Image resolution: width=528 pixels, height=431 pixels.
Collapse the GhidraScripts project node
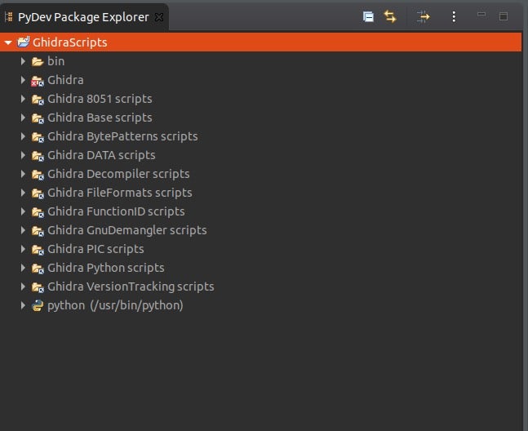click(x=8, y=42)
